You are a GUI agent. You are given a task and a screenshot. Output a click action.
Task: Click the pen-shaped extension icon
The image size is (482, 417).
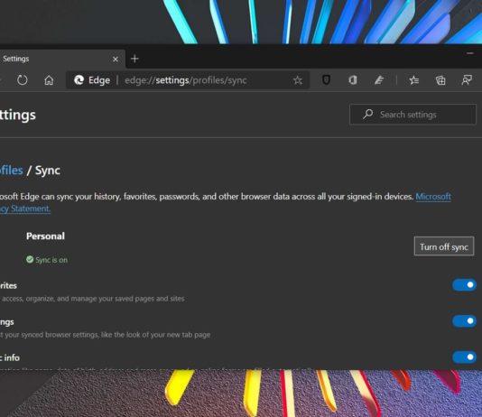pyautogui.click(x=379, y=80)
